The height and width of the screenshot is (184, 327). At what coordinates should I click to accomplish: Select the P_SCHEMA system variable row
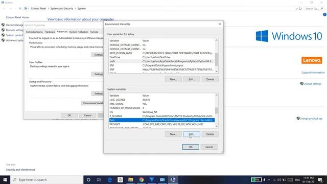pyautogui.click(x=161, y=116)
